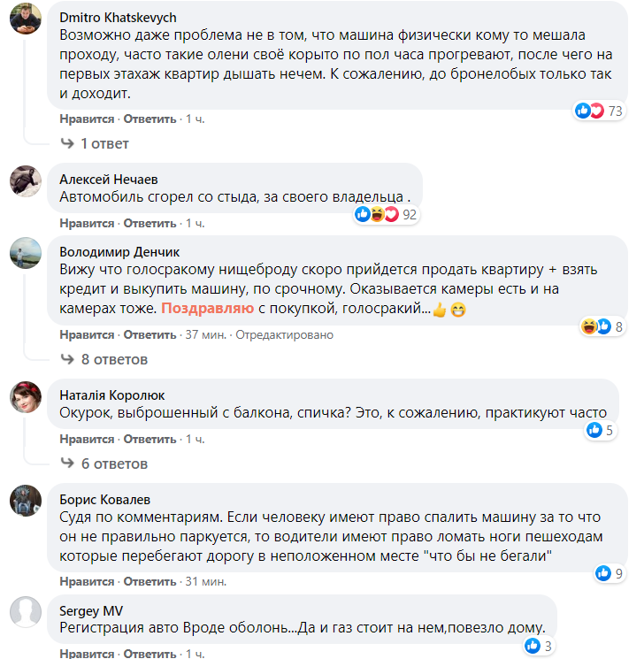
Task: View reactions on Володимир Денчик's comment
Action: pyautogui.click(x=596, y=326)
